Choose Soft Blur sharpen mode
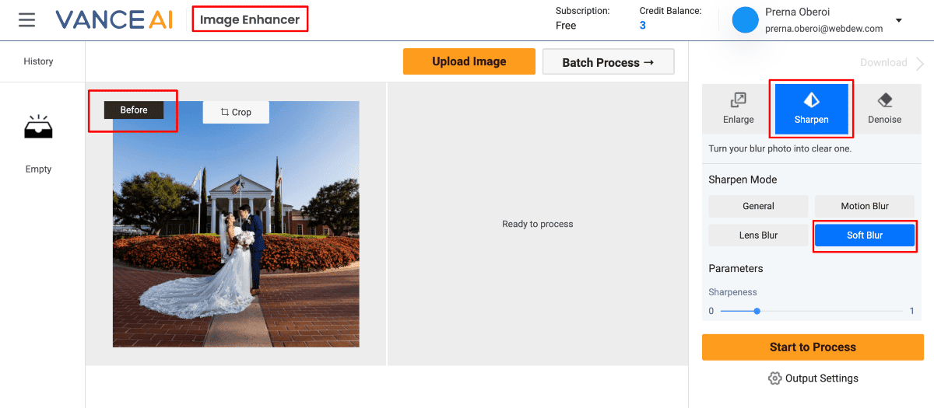 click(864, 235)
